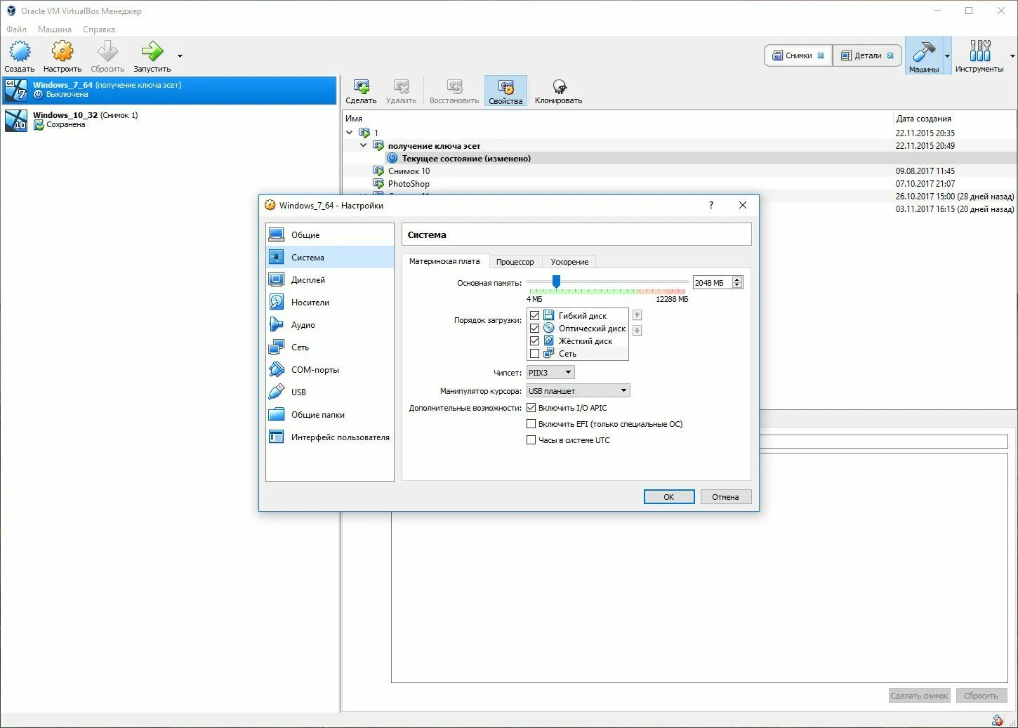1018x728 pixels.
Task: Click Клонировать sheep icon
Action: click(559, 88)
